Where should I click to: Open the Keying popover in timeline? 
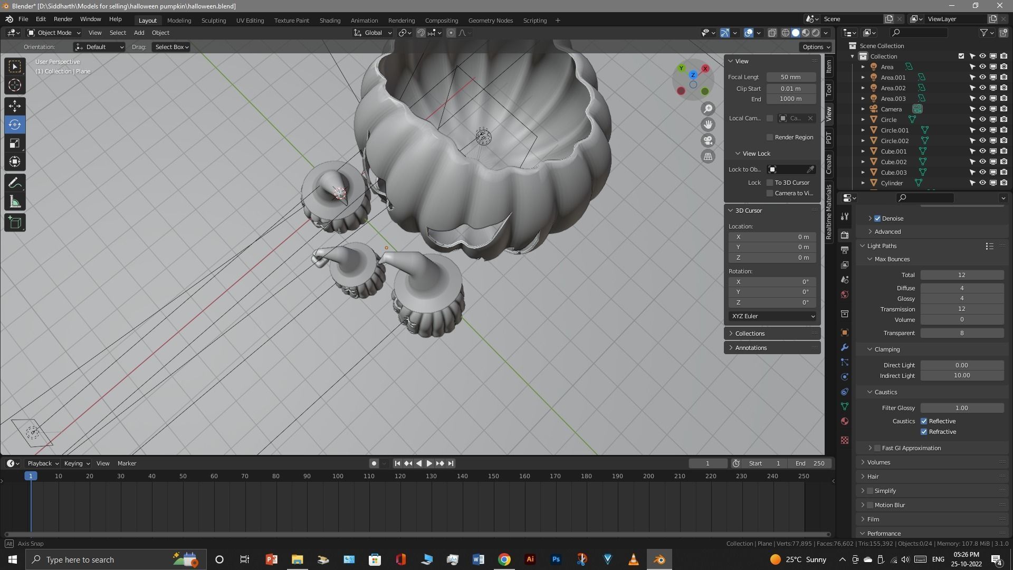pyautogui.click(x=77, y=463)
